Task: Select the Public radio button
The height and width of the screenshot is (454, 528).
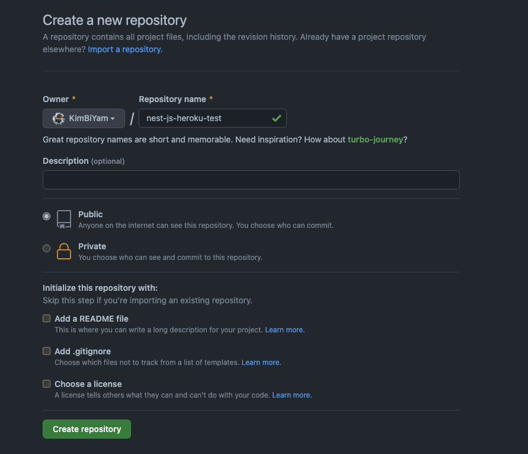Action: coord(47,217)
